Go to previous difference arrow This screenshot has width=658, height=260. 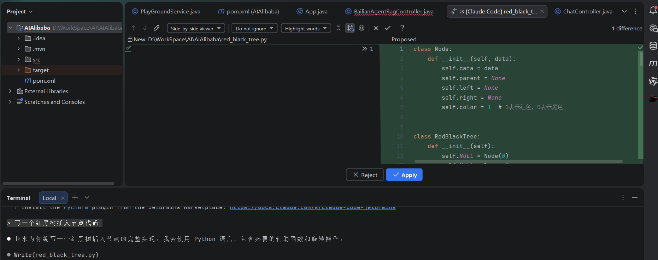click(x=134, y=28)
